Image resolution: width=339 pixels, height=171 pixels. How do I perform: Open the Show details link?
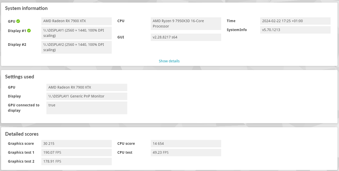point(169,61)
